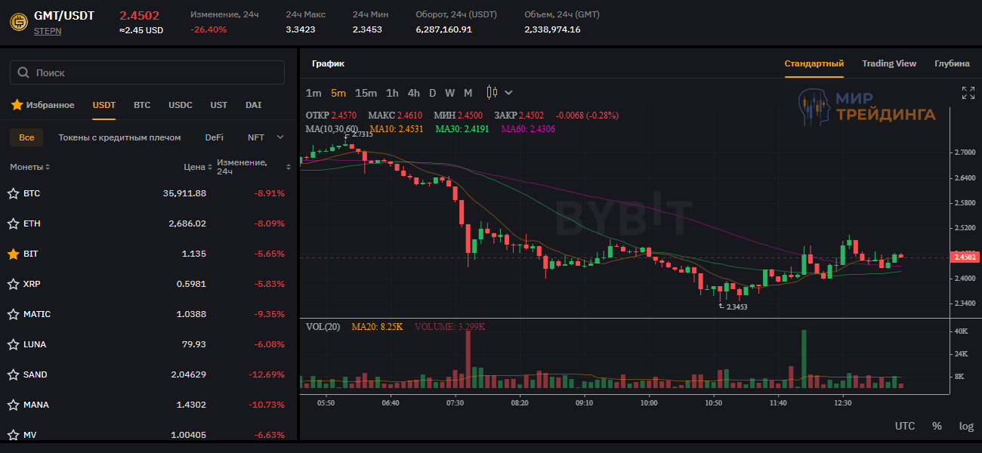Toggle favorite star for ETH
Screen dimensions: 982x453
coord(13,223)
